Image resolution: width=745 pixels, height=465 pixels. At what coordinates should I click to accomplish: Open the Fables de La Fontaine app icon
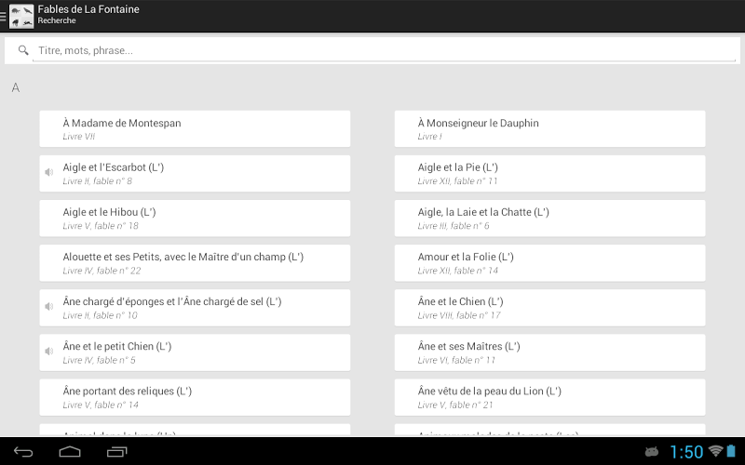click(x=21, y=15)
